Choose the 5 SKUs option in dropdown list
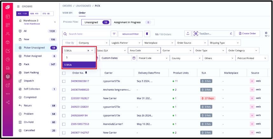Image resolution: width=273 pixels, height=139 pixels. coord(79,65)
